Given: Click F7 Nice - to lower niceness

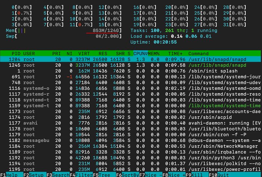Looking at the screenshot, I should [x=151, y=175].
